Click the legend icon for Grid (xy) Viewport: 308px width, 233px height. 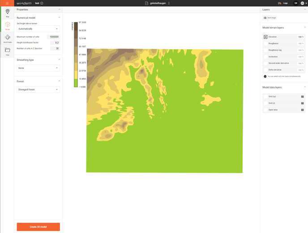point(302,96)
